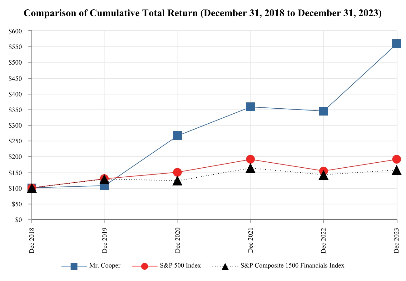This screenshot has width=406, height=281.
Task: Click Financials Index triangle at Dec 2020
Action: click(177, 181)
